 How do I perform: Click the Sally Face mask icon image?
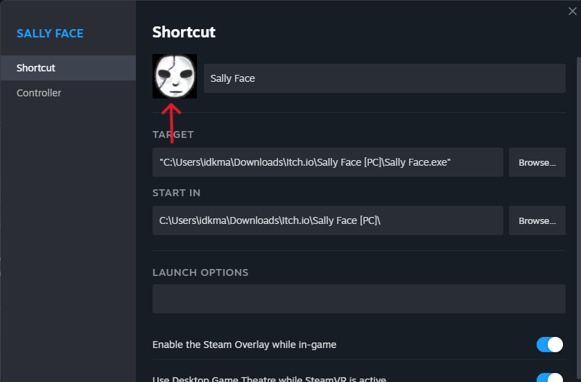coord(175,76)
